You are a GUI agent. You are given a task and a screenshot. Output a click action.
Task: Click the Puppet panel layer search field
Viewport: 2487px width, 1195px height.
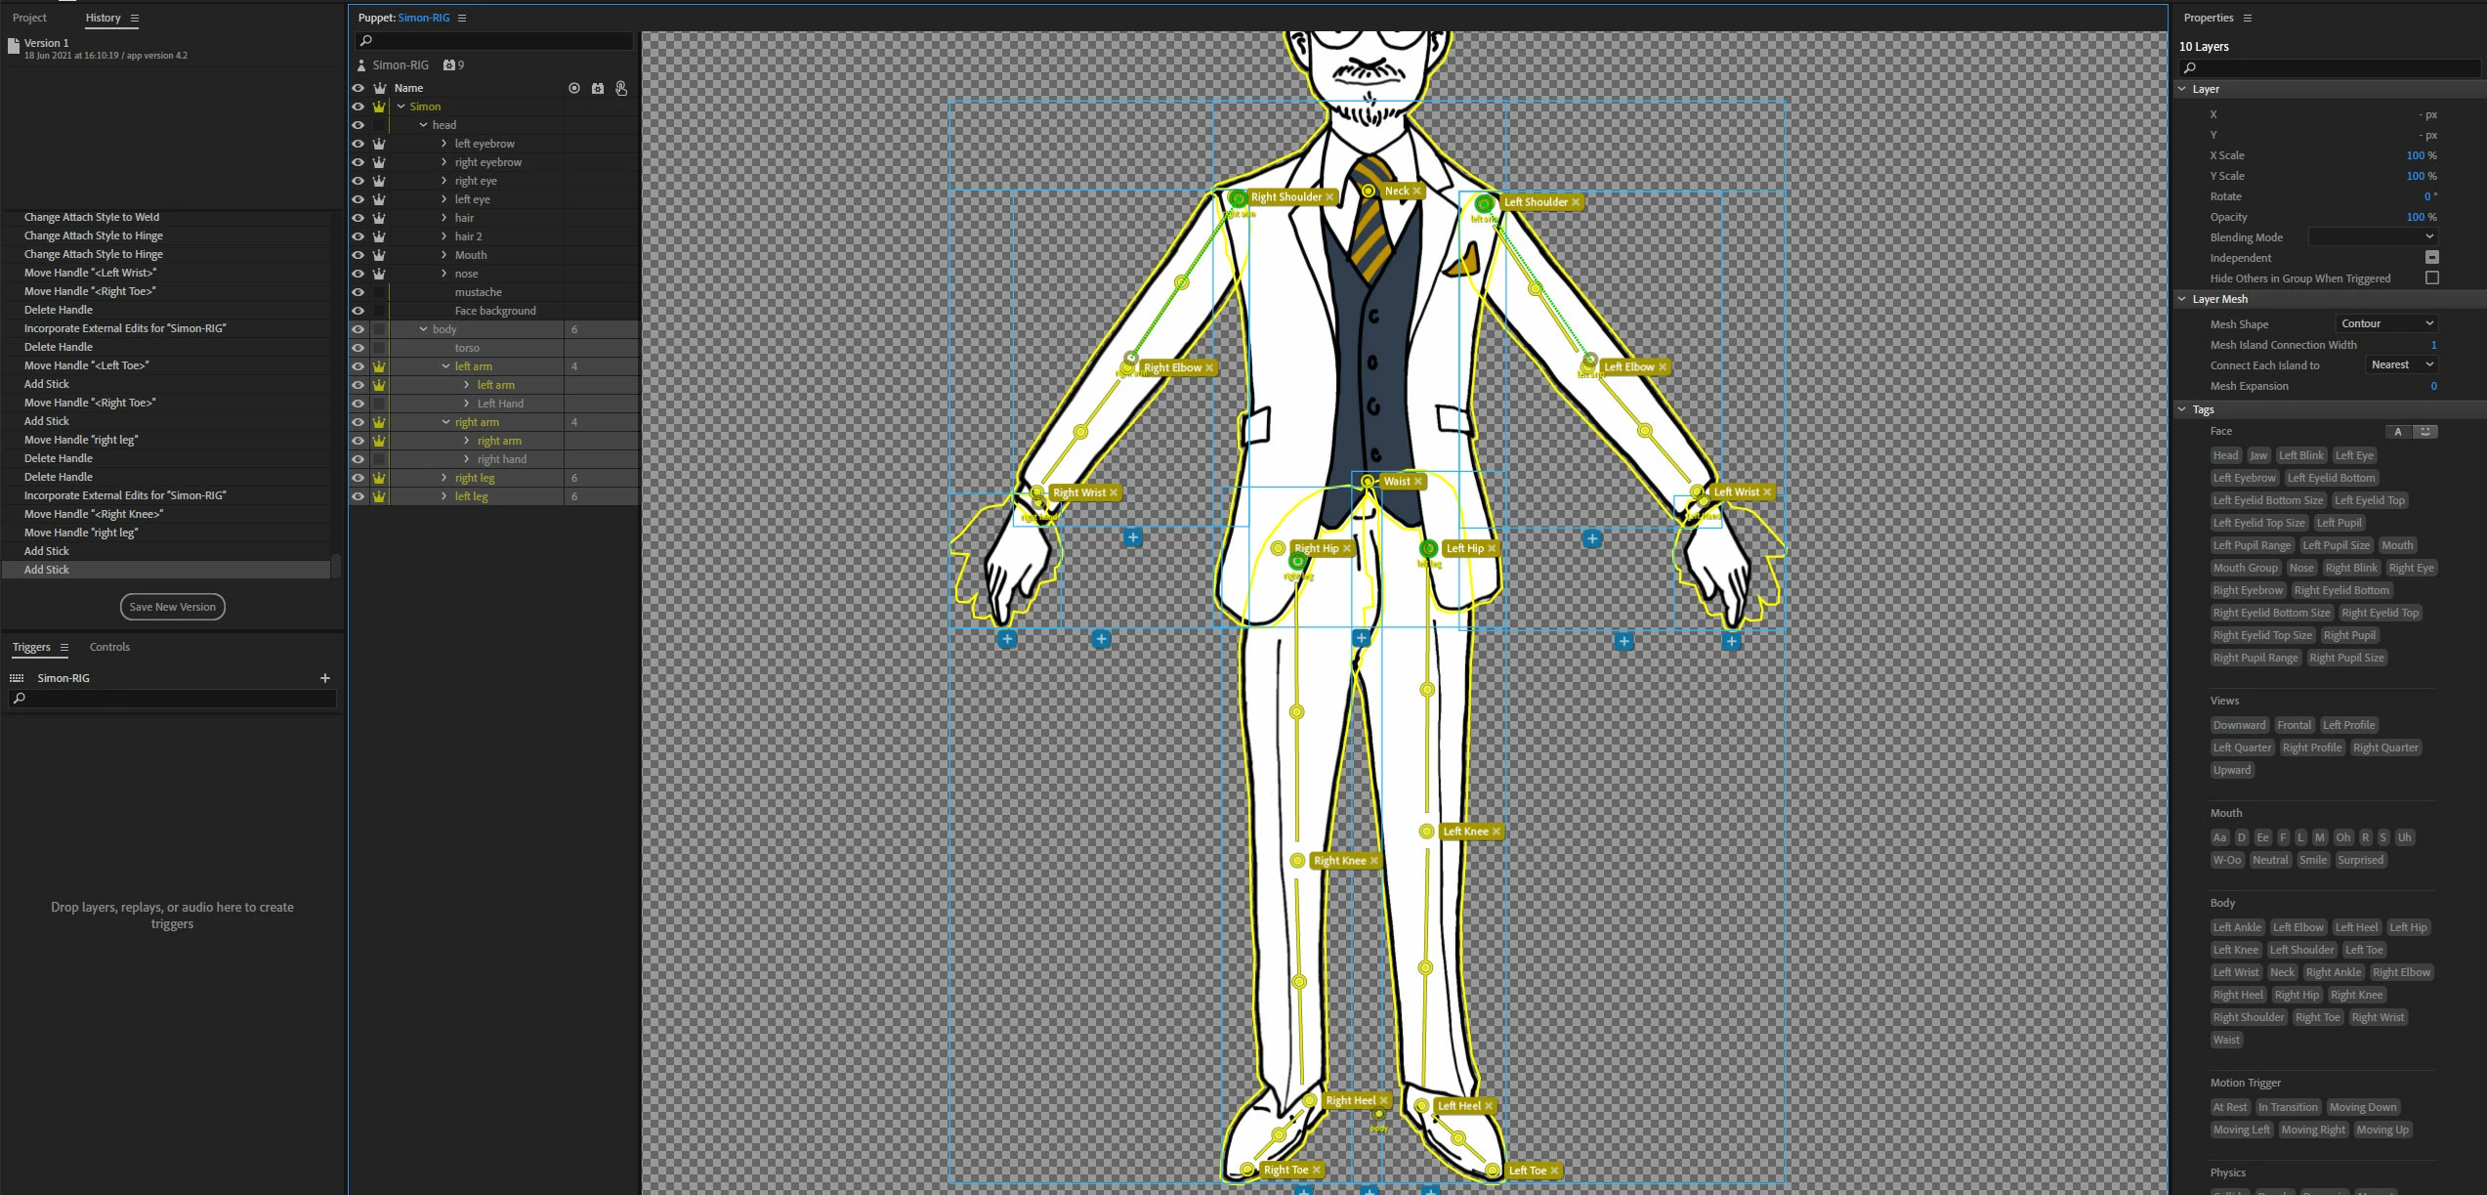pyautogui.click(x=496, y=41)
